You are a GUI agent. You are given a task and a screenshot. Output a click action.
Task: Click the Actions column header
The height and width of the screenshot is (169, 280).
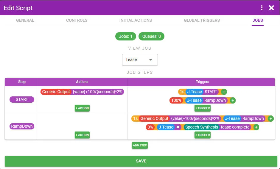(x=82, y=82)
